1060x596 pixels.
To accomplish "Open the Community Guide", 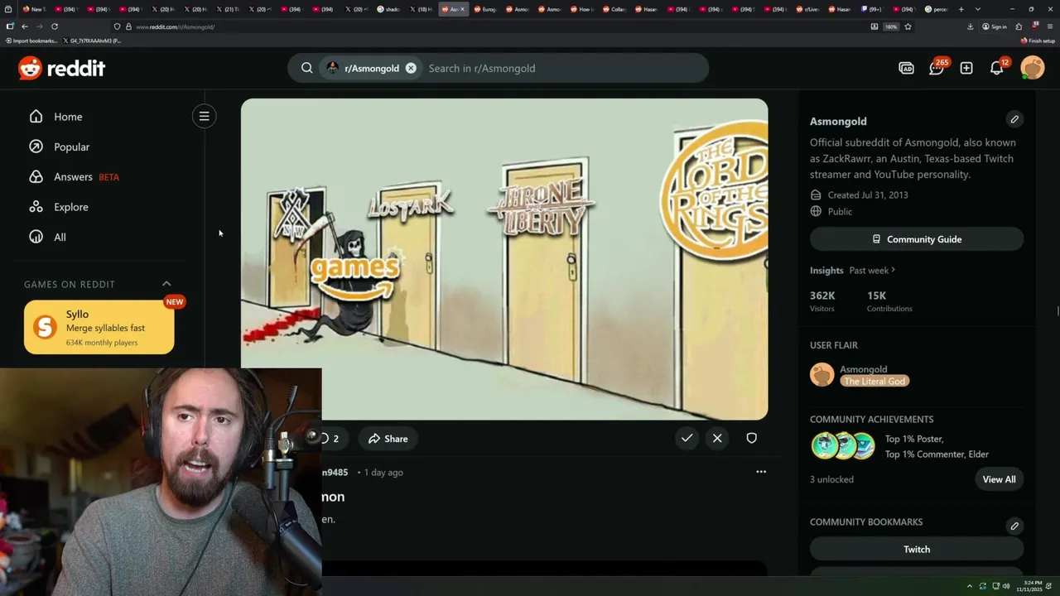I will (917, 239).
